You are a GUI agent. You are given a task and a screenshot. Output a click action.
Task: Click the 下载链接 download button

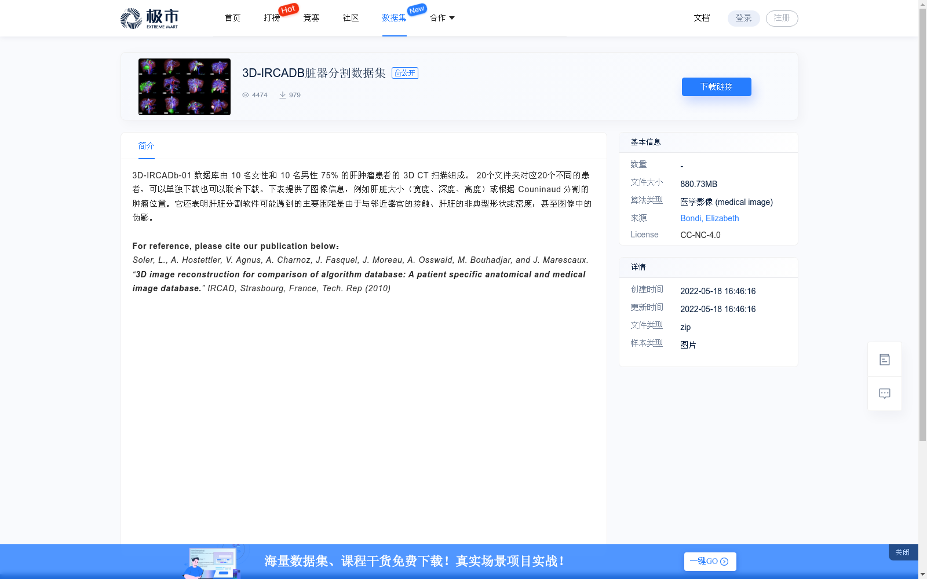(x=717, y=87)
